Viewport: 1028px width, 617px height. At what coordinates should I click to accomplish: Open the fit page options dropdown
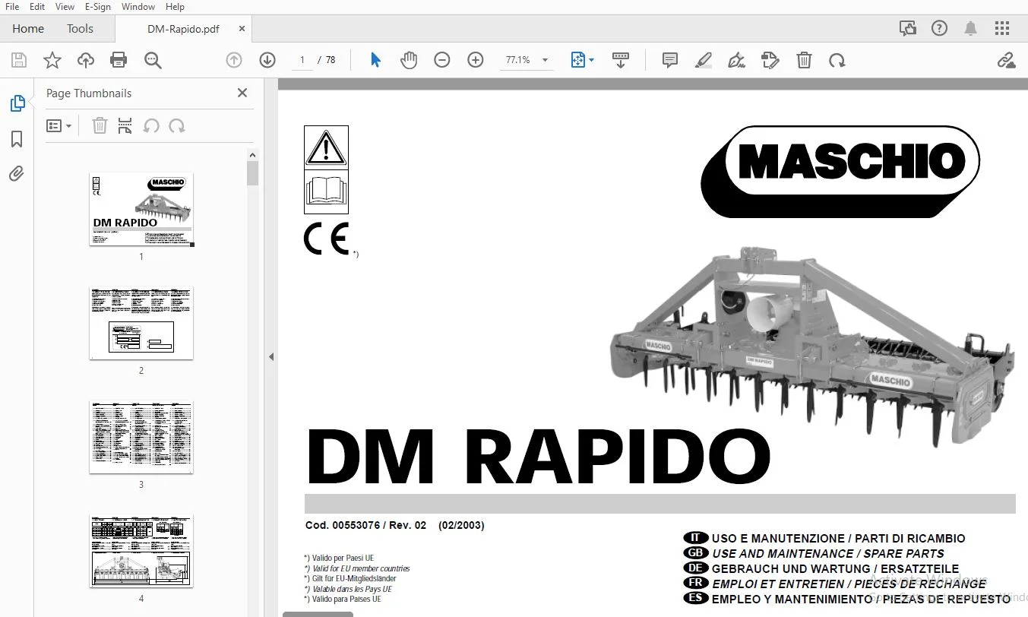click(582, 60)
